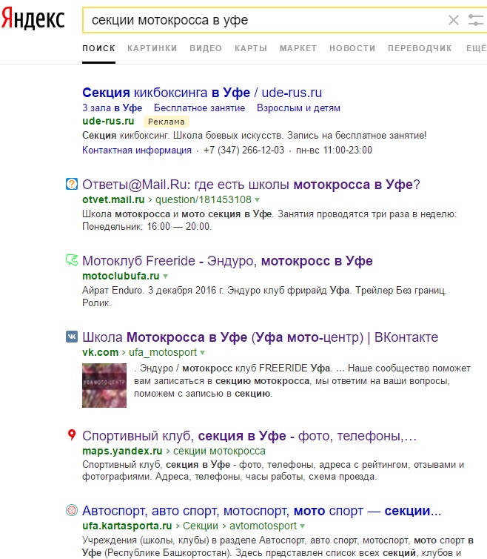Click the VK favicon next to Школа Мотокросса
487x559 pixels.
pyautogui.click(x=72, y=337)
